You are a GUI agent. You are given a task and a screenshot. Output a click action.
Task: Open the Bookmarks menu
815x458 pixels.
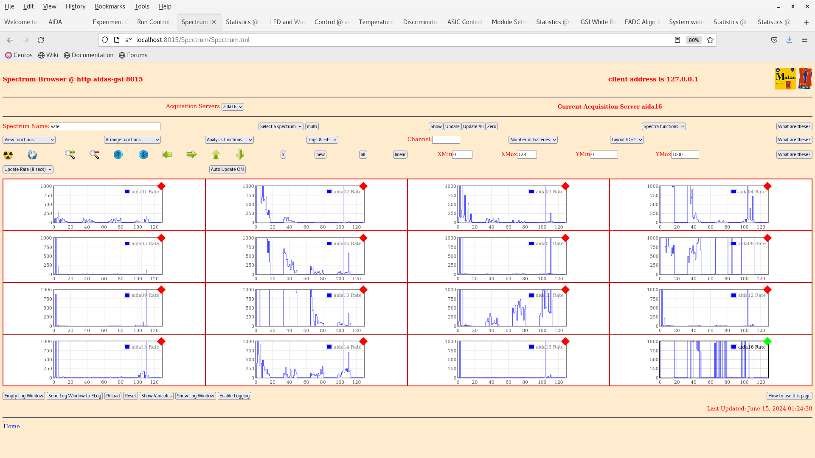pyautogui.click(x=110, y=6)
